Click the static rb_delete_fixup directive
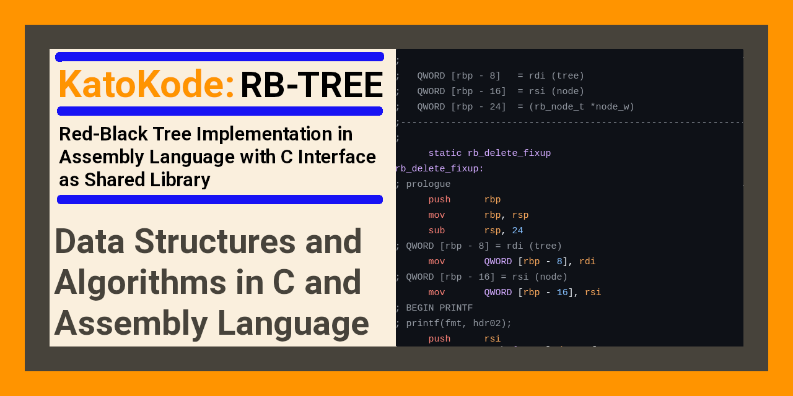This screenshot has width=793, height=396. (x=489, y=153)
